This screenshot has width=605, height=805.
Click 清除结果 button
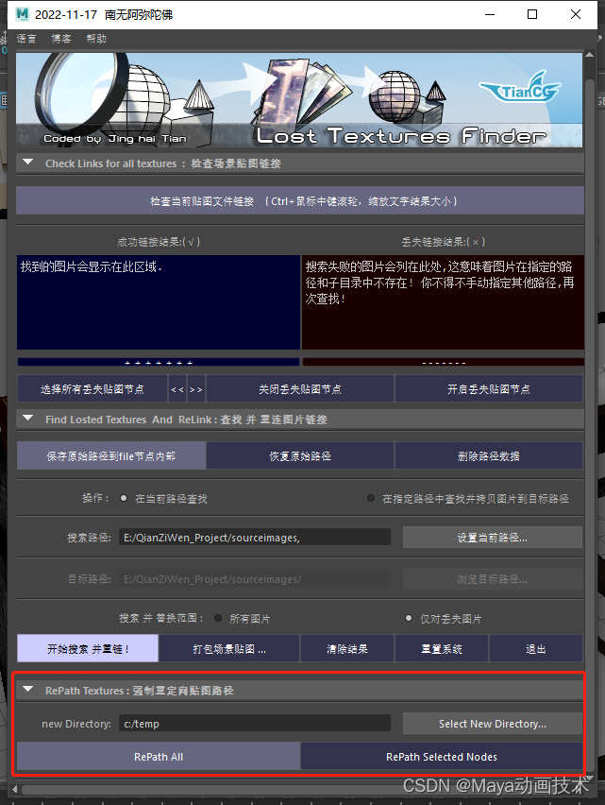click(347, 648)
